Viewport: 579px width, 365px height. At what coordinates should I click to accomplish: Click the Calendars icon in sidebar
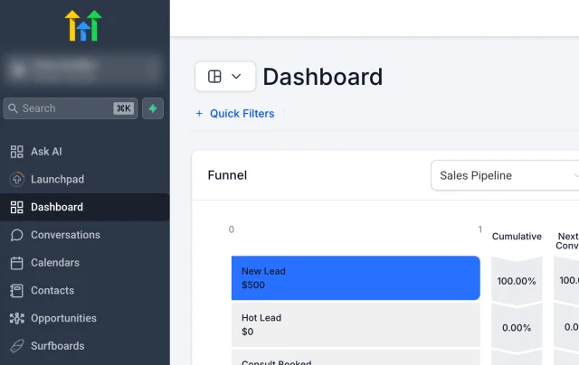point(16,263)
